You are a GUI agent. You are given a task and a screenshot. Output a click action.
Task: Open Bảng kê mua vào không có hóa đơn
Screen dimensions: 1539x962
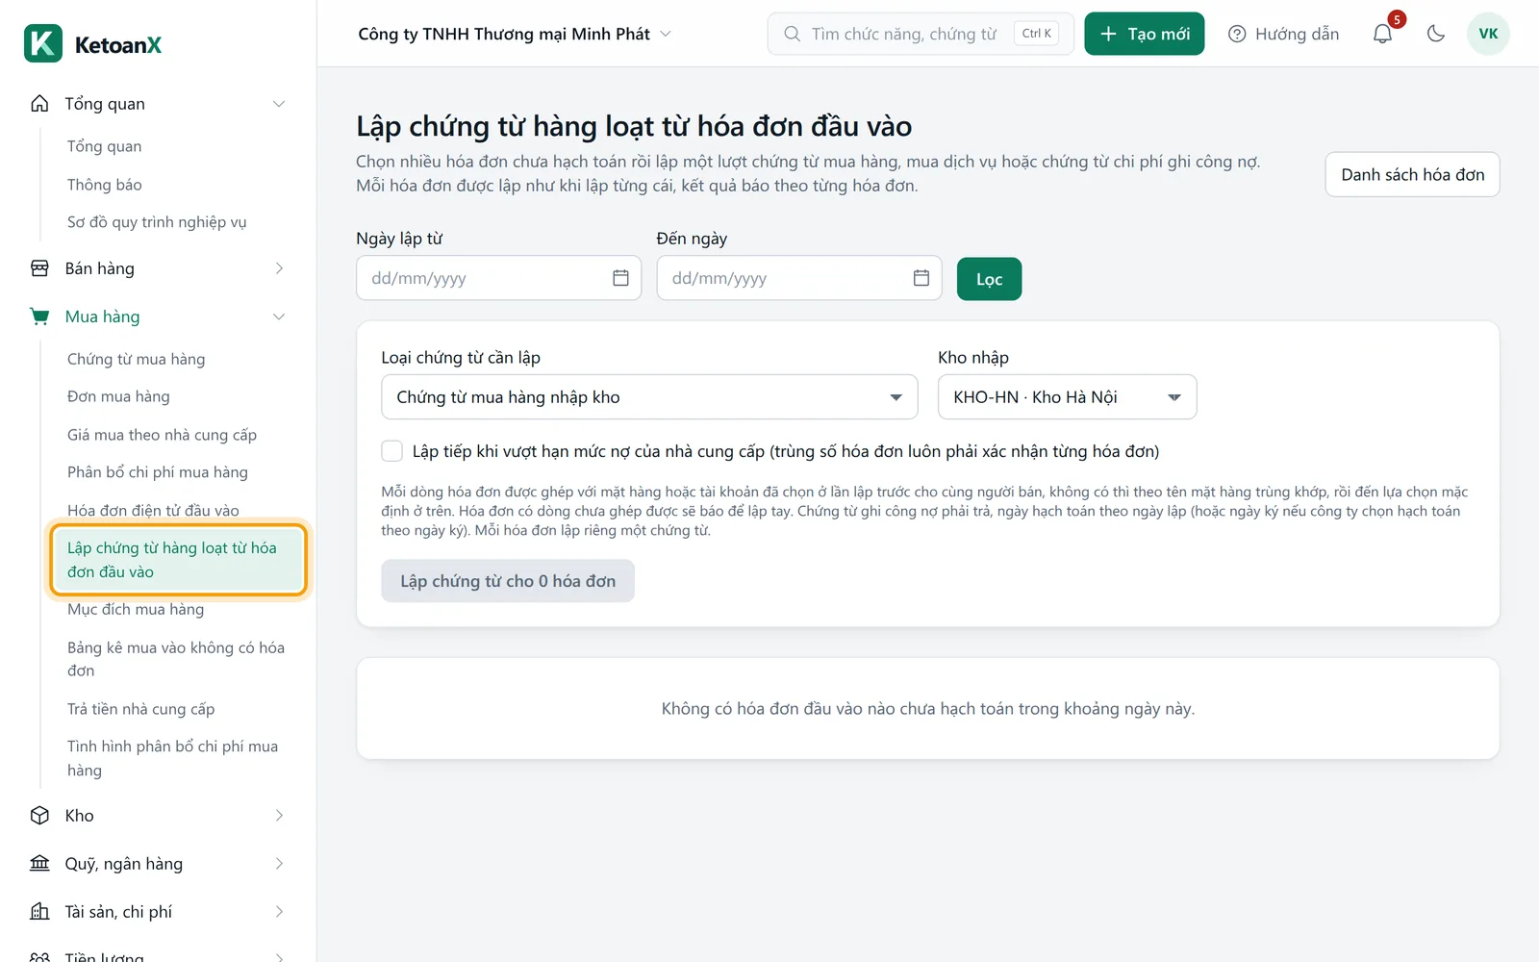point(176,659)
